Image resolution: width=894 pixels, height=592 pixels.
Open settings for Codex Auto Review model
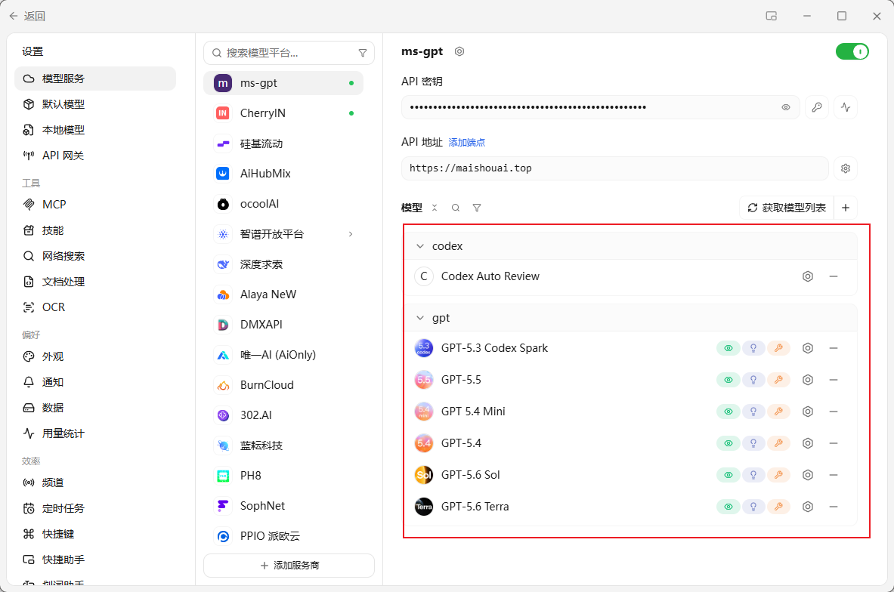pyautogui.click(x=807, y=276)
